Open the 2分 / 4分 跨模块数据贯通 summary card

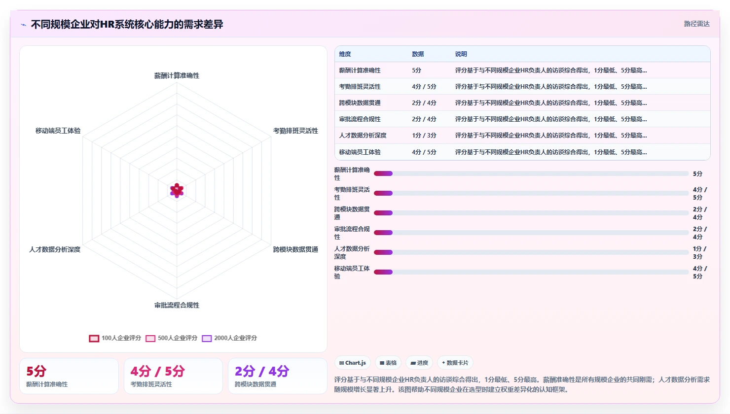pyautogui.click(x=278, y=376)
